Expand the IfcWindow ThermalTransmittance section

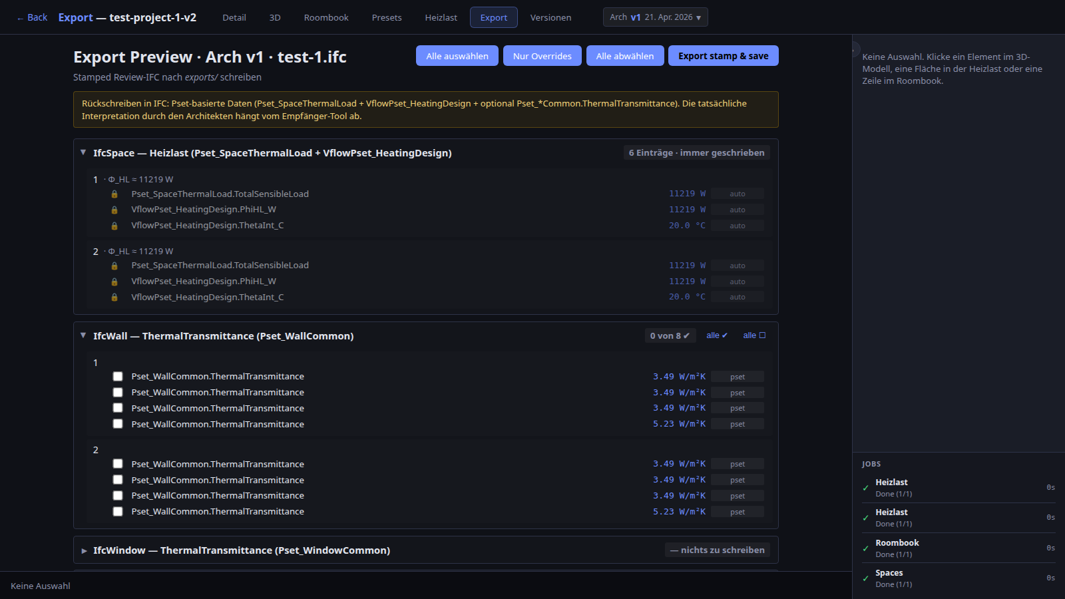coord(84,550)
